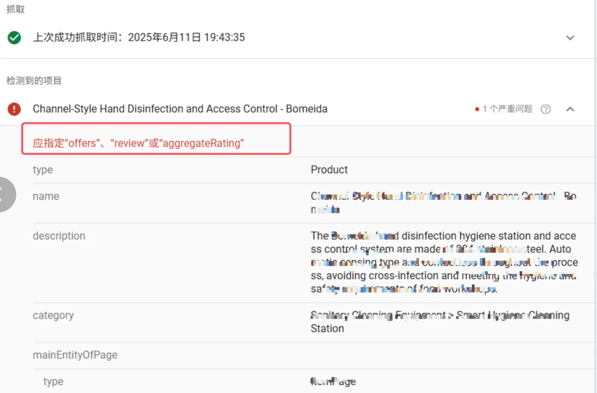This screenshot has height=393, width=597.
Task: Select the category property row
Action: tap(53, 315)
